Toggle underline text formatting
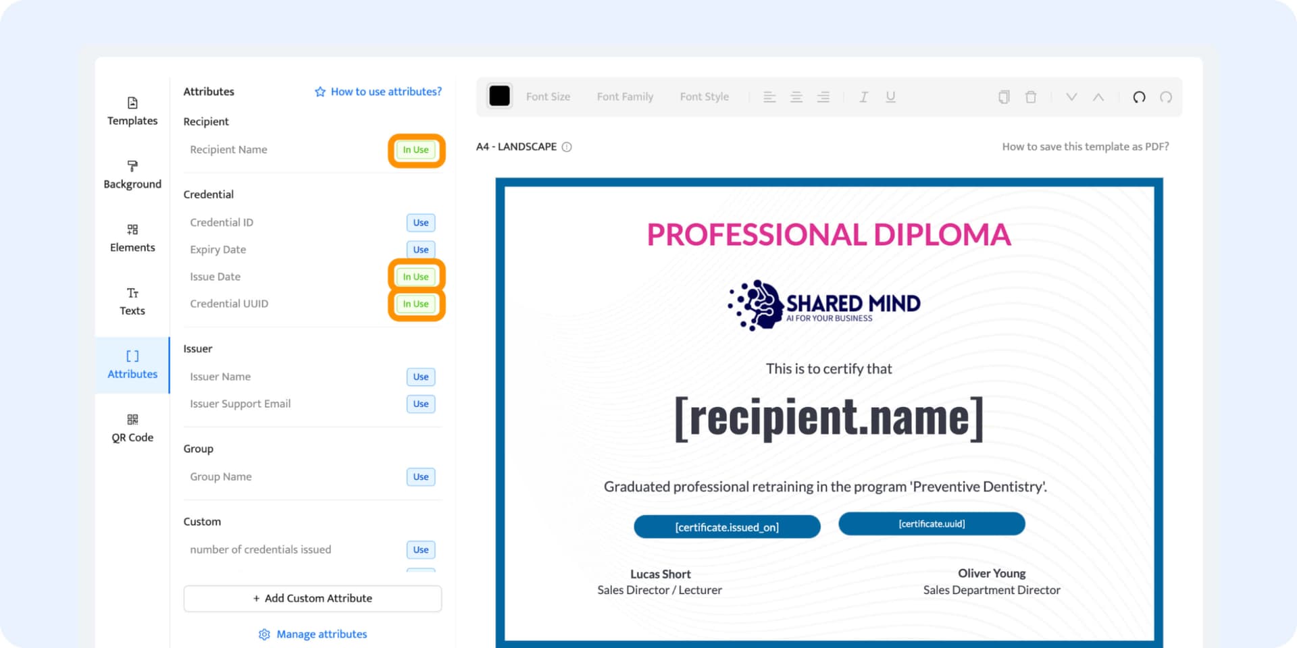This screenshot has height=648, width=1297. click(x=890, y=97)
